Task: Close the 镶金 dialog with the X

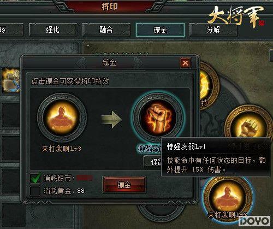Action: tap(185, 63)
